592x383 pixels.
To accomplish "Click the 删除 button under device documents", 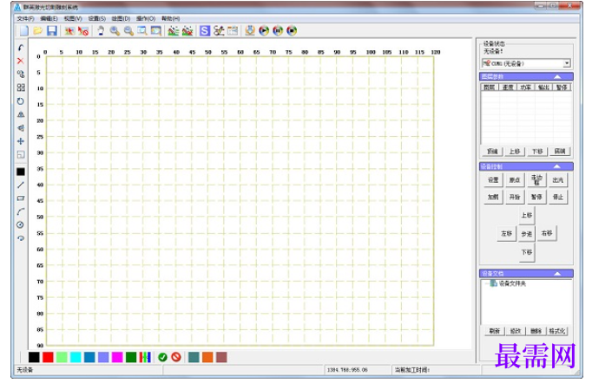I will [536, 331].
